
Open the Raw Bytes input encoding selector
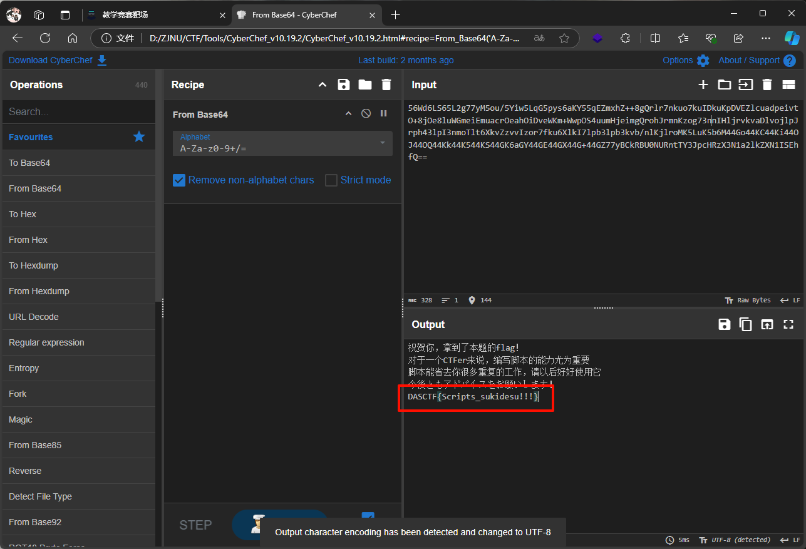pyautogui.click(x=747, y=300)
